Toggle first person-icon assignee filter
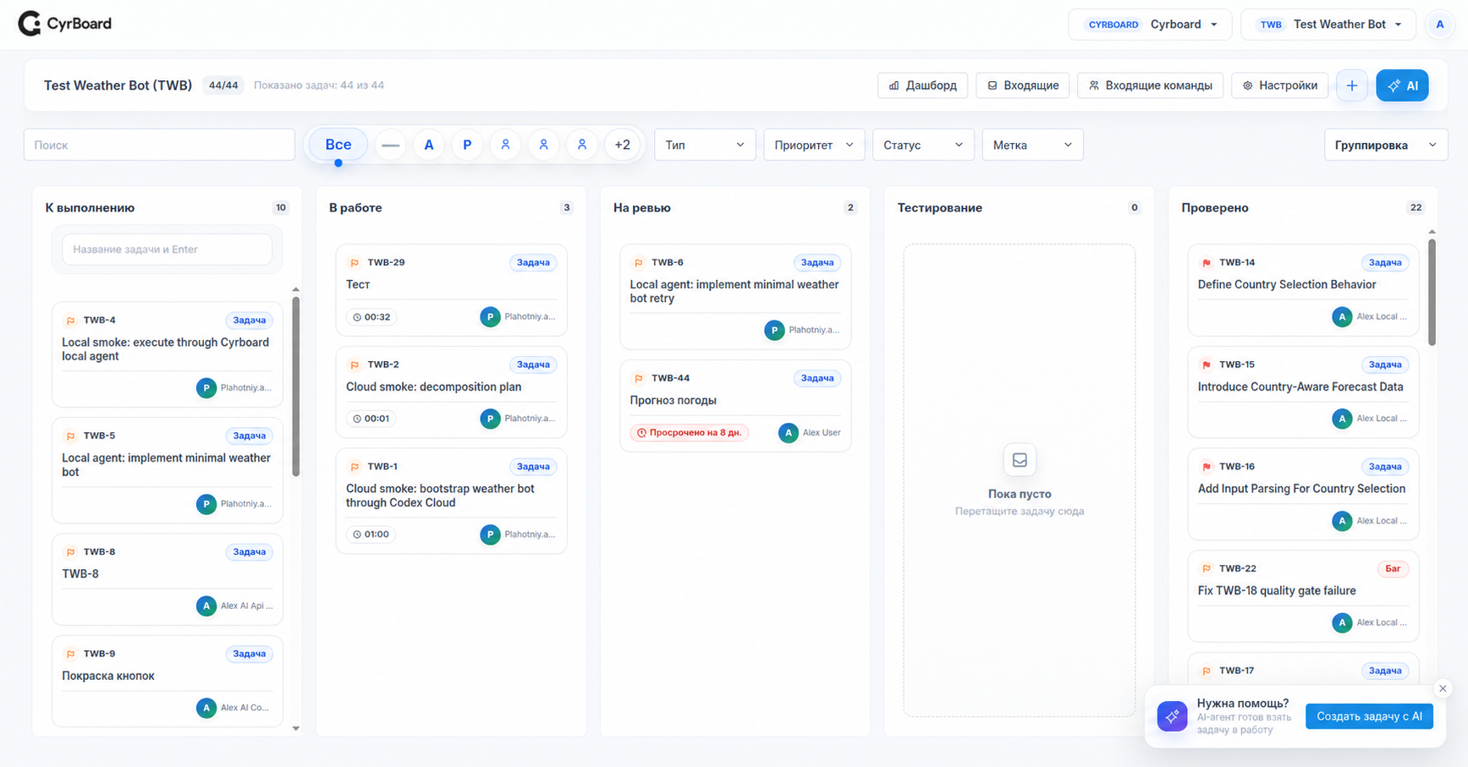1468x767 pixels. pos(505,145)
